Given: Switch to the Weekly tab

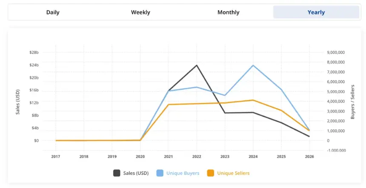Looking at the screenshot, I should (140, 12).
